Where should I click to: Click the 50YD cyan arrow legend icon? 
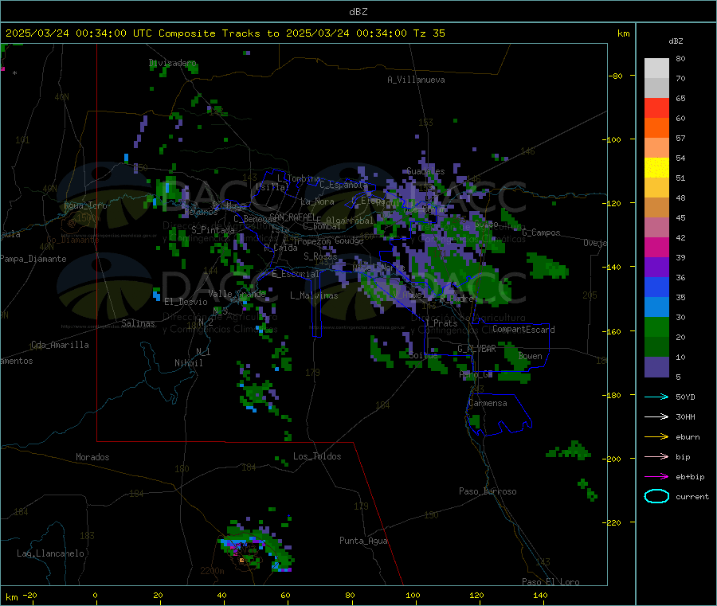pos(656,397)
